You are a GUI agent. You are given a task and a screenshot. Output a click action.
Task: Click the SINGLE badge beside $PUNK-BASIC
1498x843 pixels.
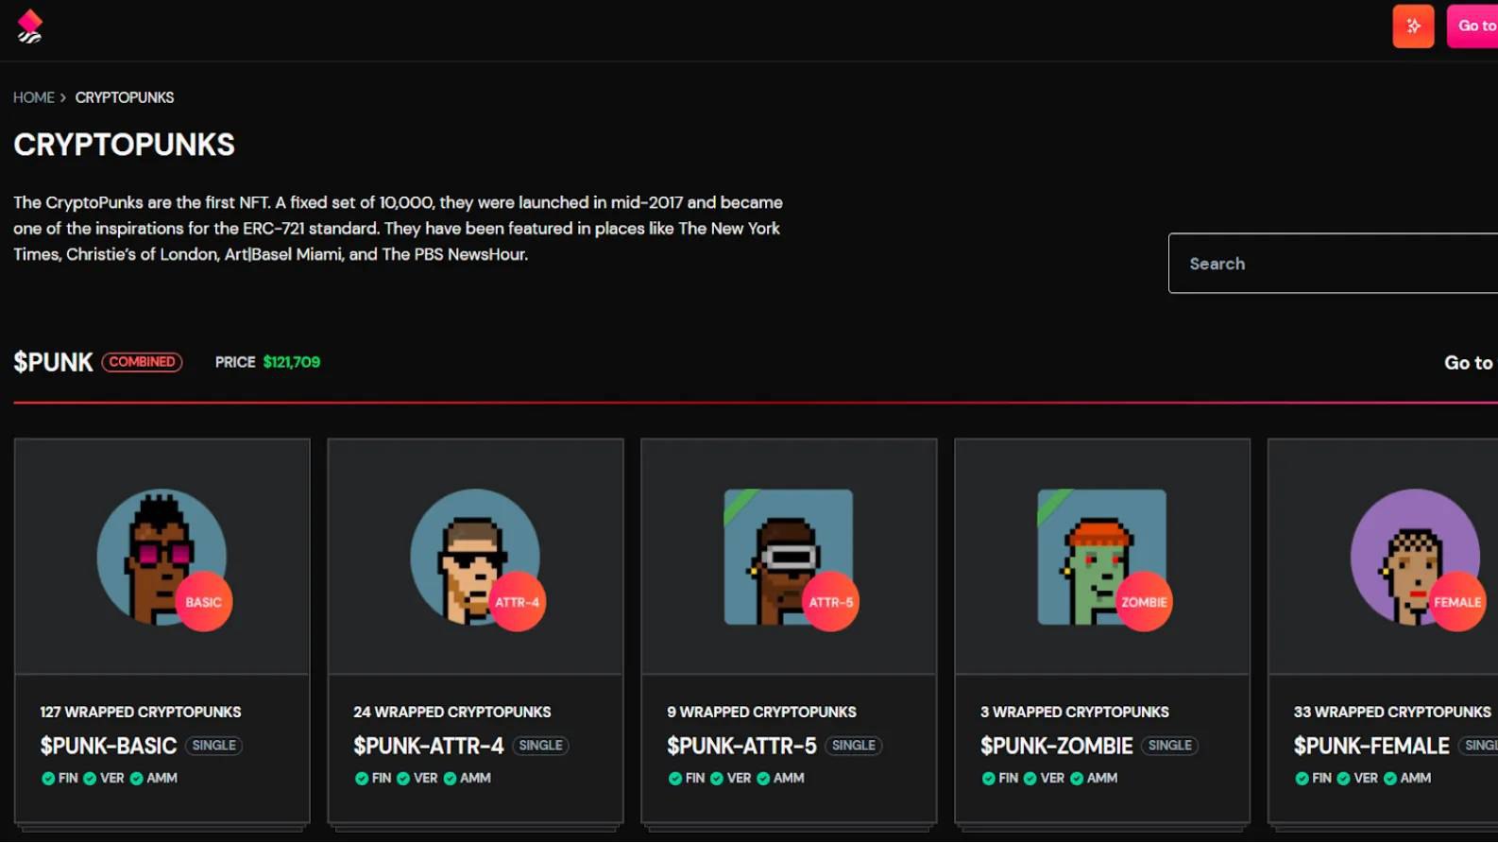click(x=214, y=746)
